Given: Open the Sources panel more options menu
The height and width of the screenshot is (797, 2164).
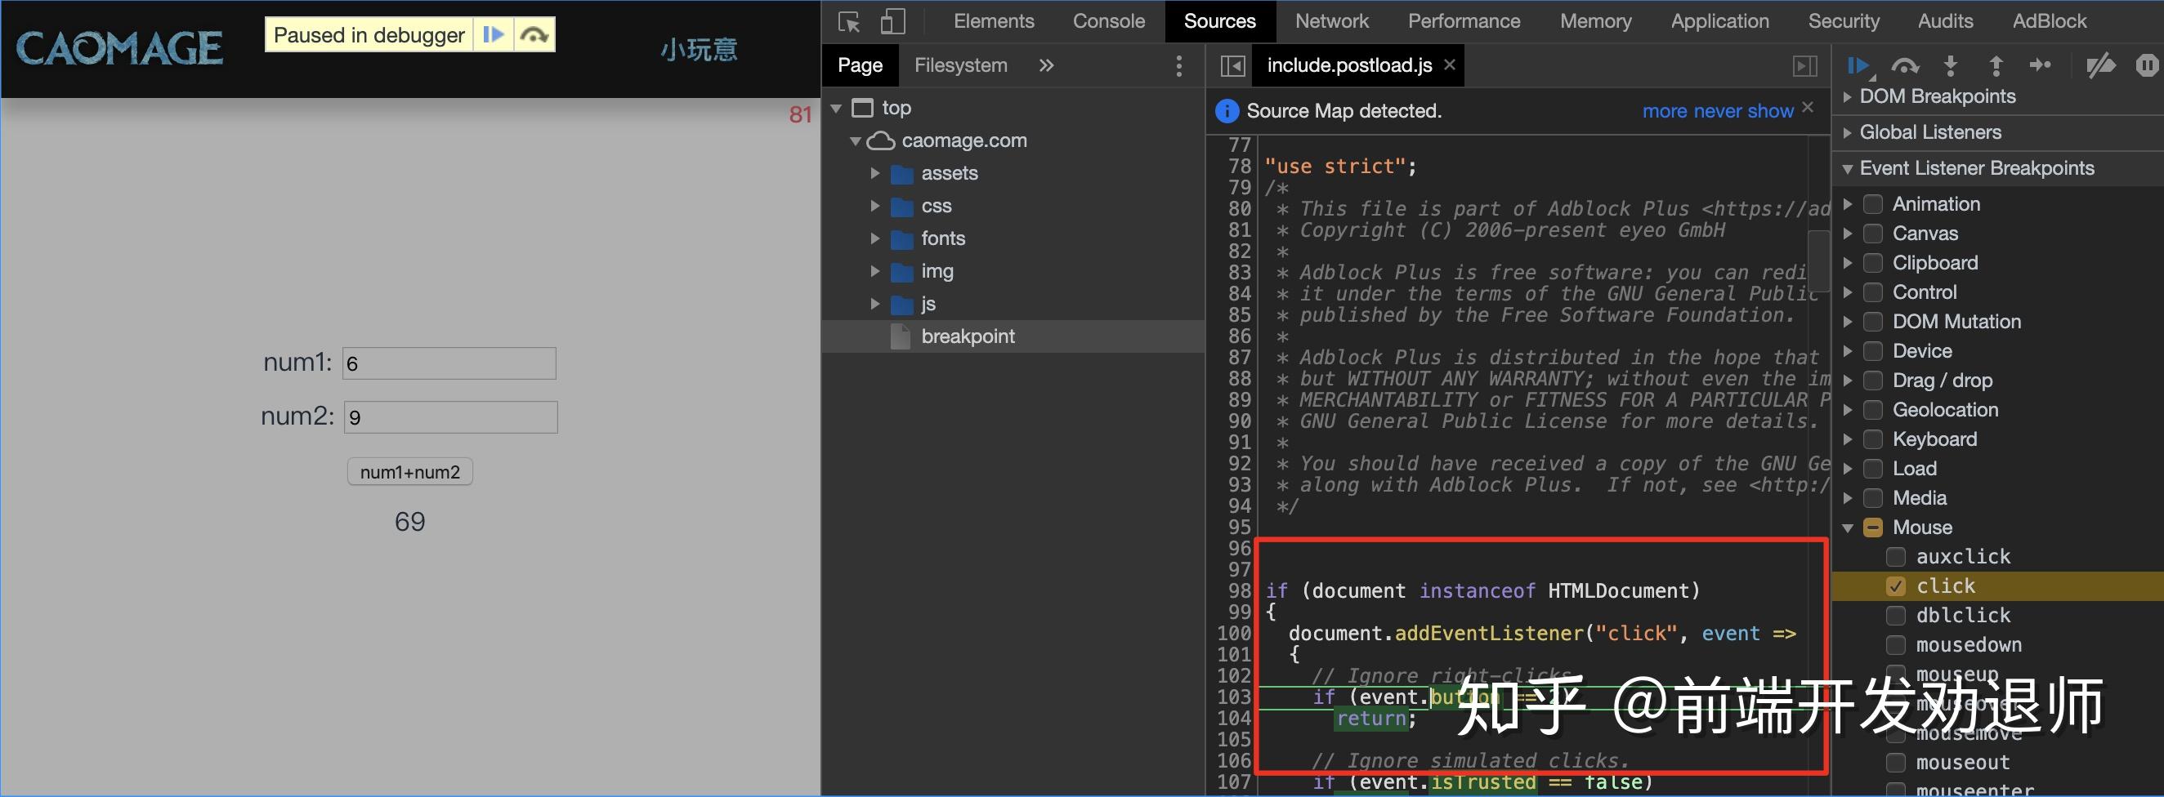Looking at the screenshot, I should click(x=1178, y=65).
